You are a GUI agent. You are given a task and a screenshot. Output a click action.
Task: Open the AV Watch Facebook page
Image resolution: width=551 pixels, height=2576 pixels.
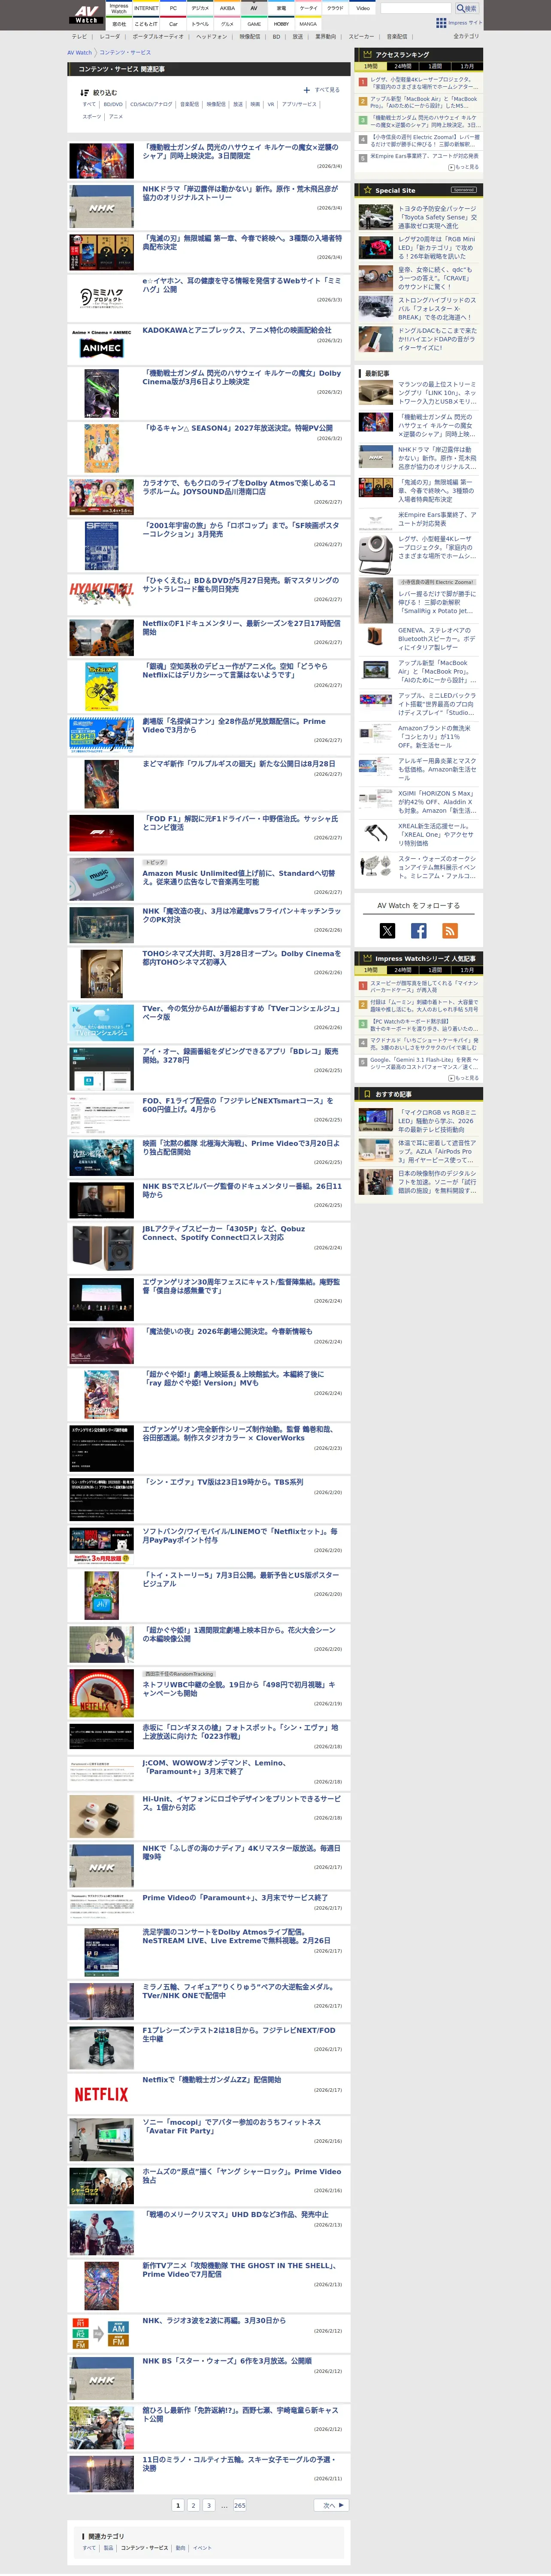tap(419, 930)
